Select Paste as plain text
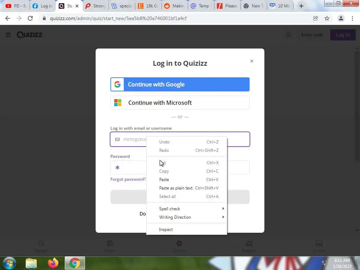The image size is (360, 270). tap(187, 188)
